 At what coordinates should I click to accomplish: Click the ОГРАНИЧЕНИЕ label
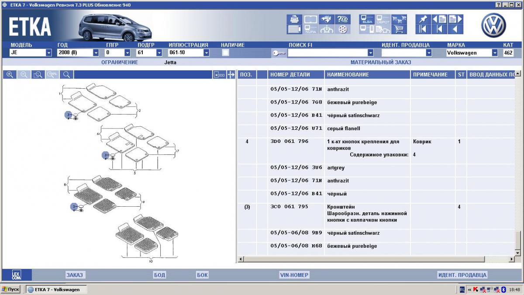pyautogui.click(x=120, y=62)
